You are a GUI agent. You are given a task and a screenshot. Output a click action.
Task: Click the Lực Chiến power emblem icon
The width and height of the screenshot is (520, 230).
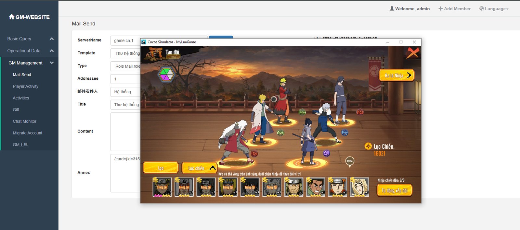pos(368,146)
